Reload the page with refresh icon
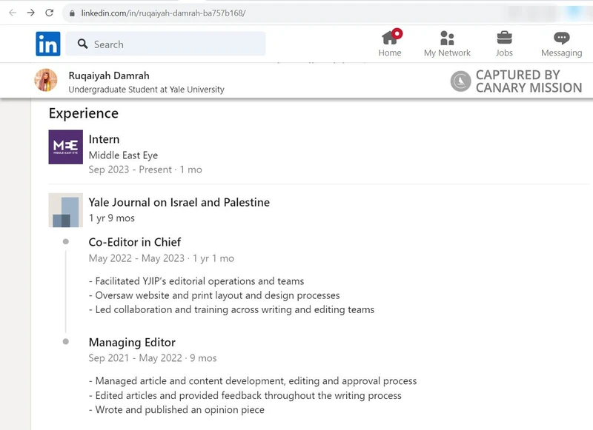This screenshot has height=430, width=593. [x=49, y=13]
